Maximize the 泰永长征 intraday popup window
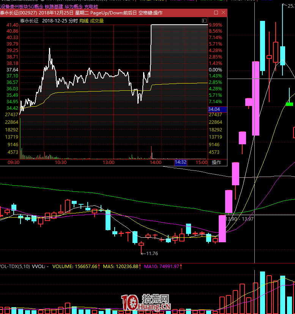Screen dimensions: 295x314 [216, 13]
